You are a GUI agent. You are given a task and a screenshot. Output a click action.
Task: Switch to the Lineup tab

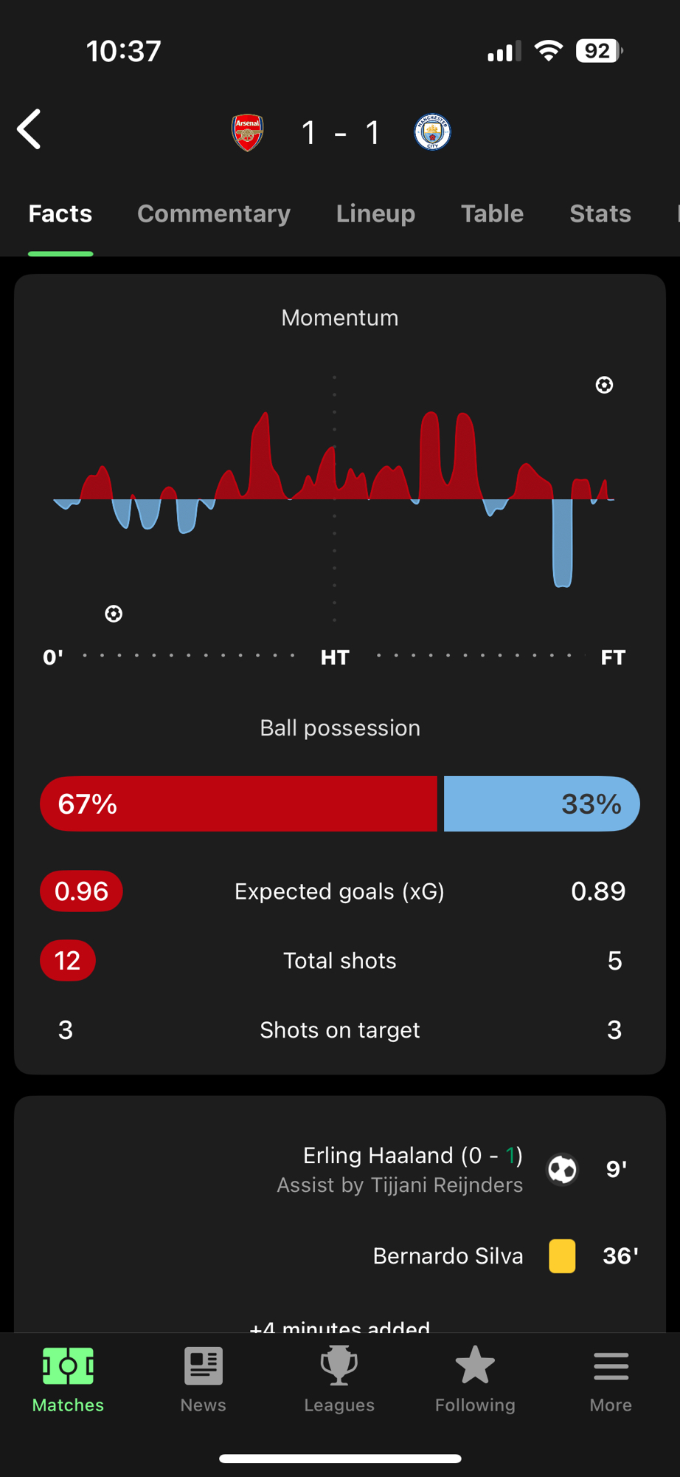(375, 214)
